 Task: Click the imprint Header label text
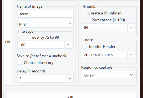click(x=102, y=47)
